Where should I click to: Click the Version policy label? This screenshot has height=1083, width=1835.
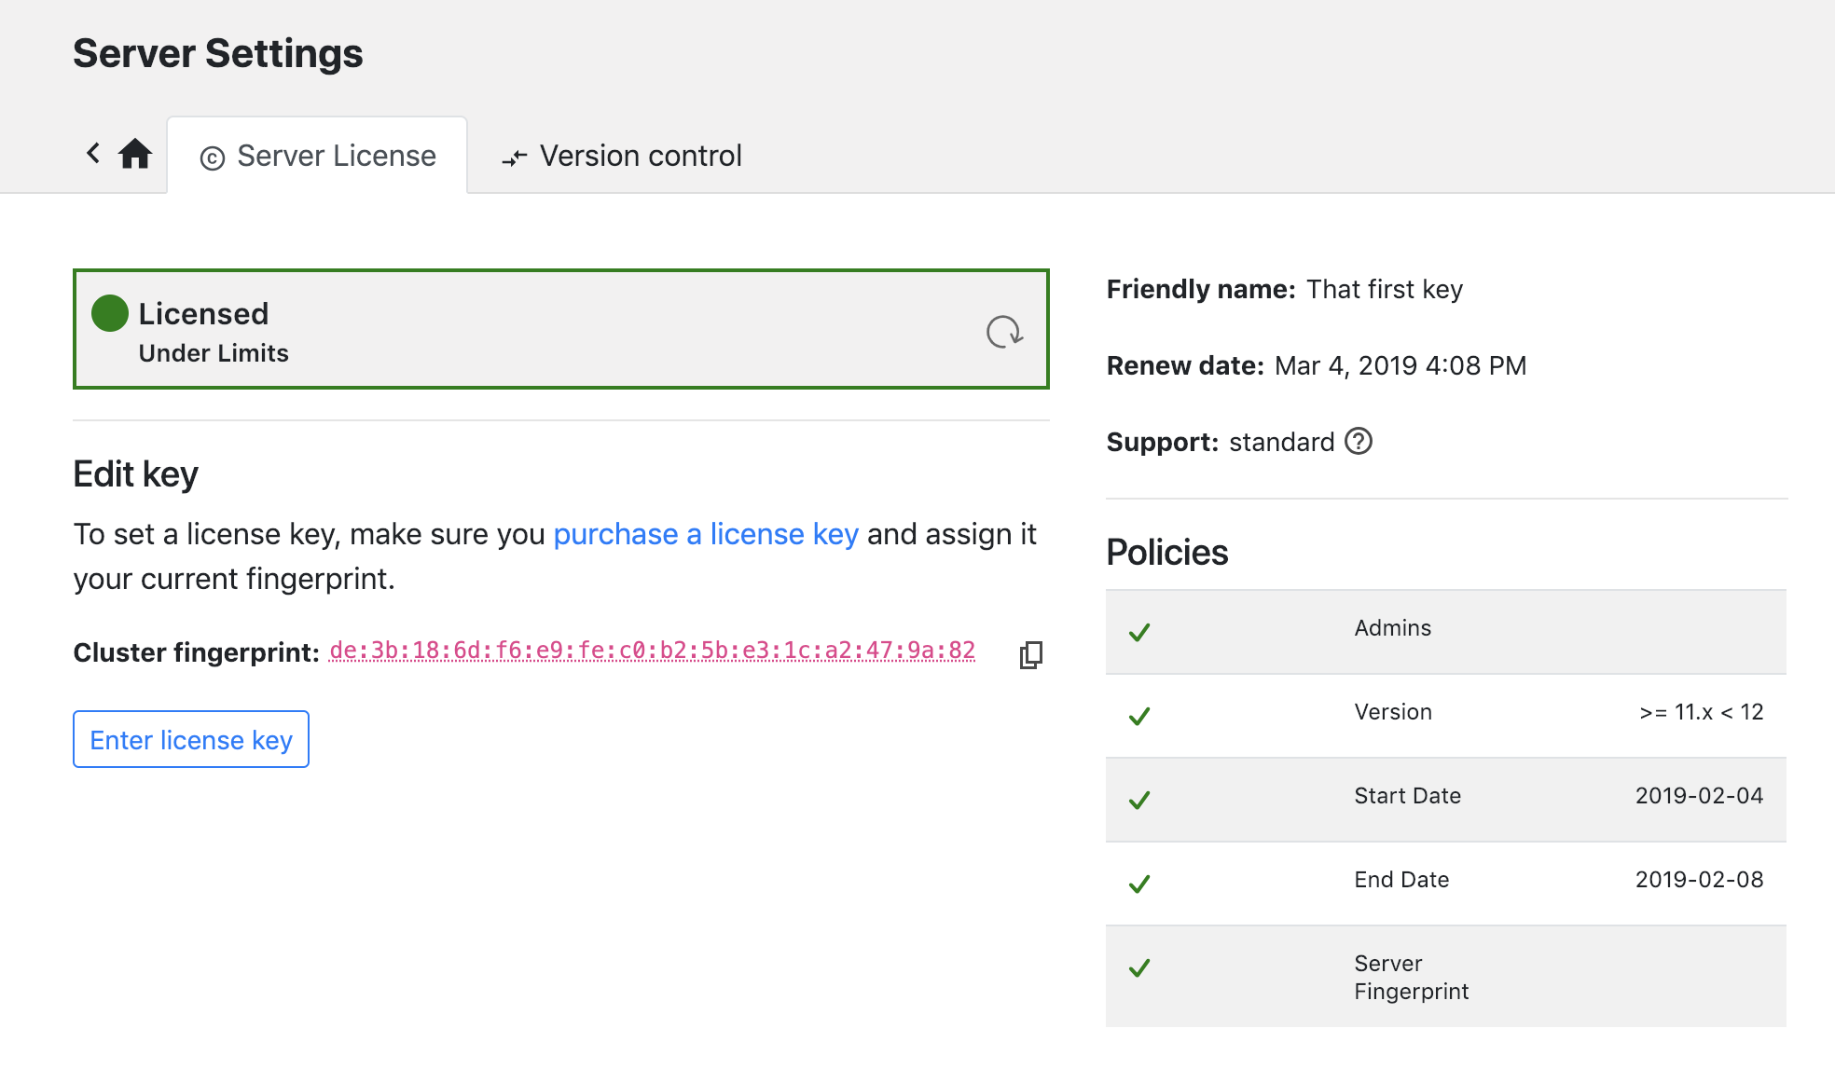click(x=1393, y=712)
